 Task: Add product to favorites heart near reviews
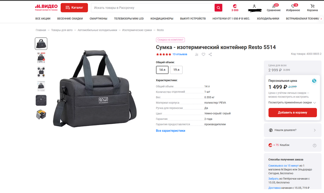pyautogui.click(x=203, y=55)
